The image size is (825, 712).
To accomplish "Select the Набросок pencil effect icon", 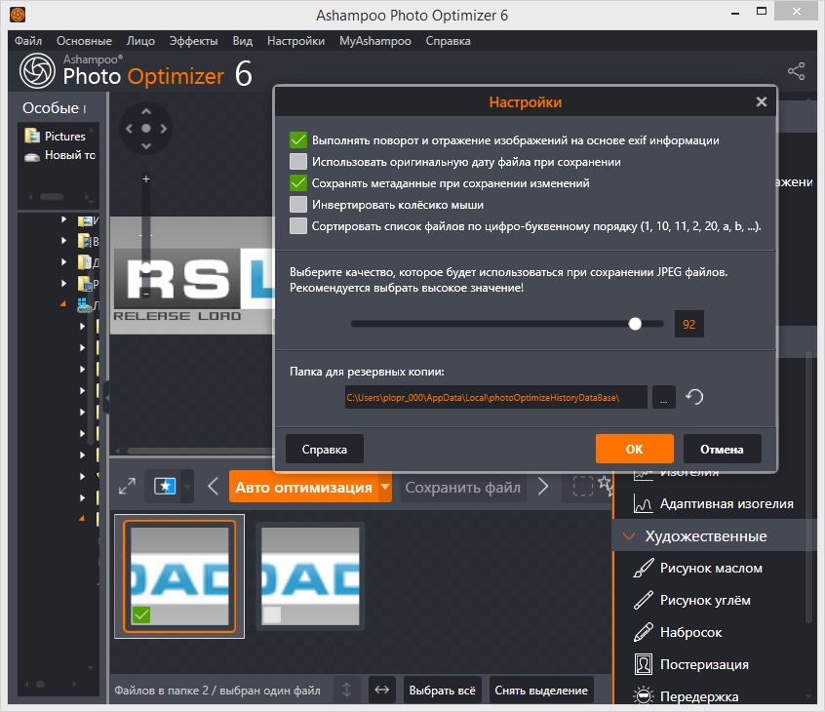I will 644,633.
